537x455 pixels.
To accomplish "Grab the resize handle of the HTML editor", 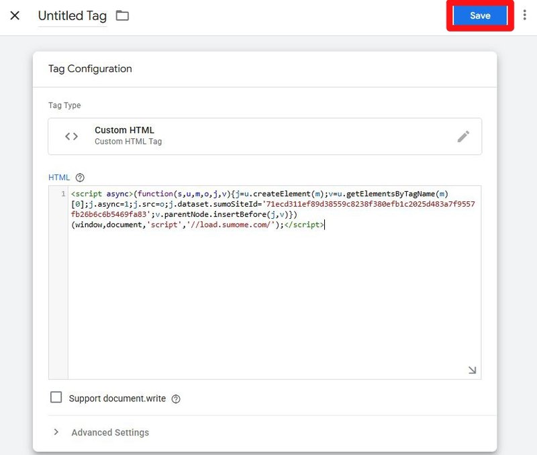I will coord(472,370).
